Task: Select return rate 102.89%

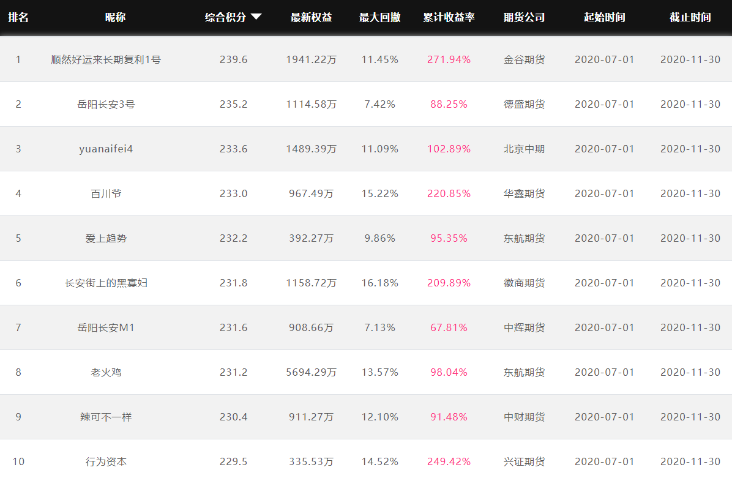Action: pos(449,149)
